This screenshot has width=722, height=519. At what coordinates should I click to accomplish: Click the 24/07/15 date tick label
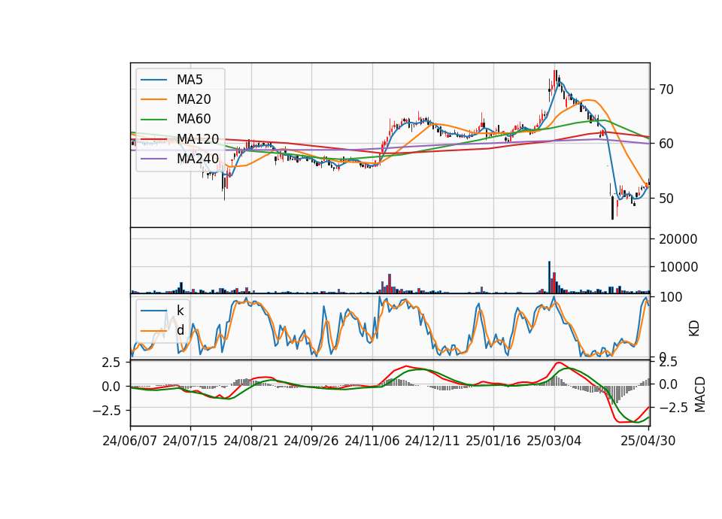pyautogui.click(x=190, y=441)
